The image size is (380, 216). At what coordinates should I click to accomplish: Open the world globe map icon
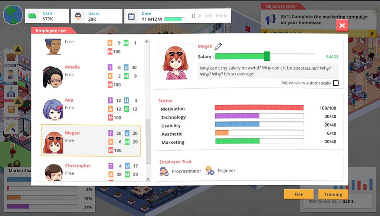(x=13, y=15)
